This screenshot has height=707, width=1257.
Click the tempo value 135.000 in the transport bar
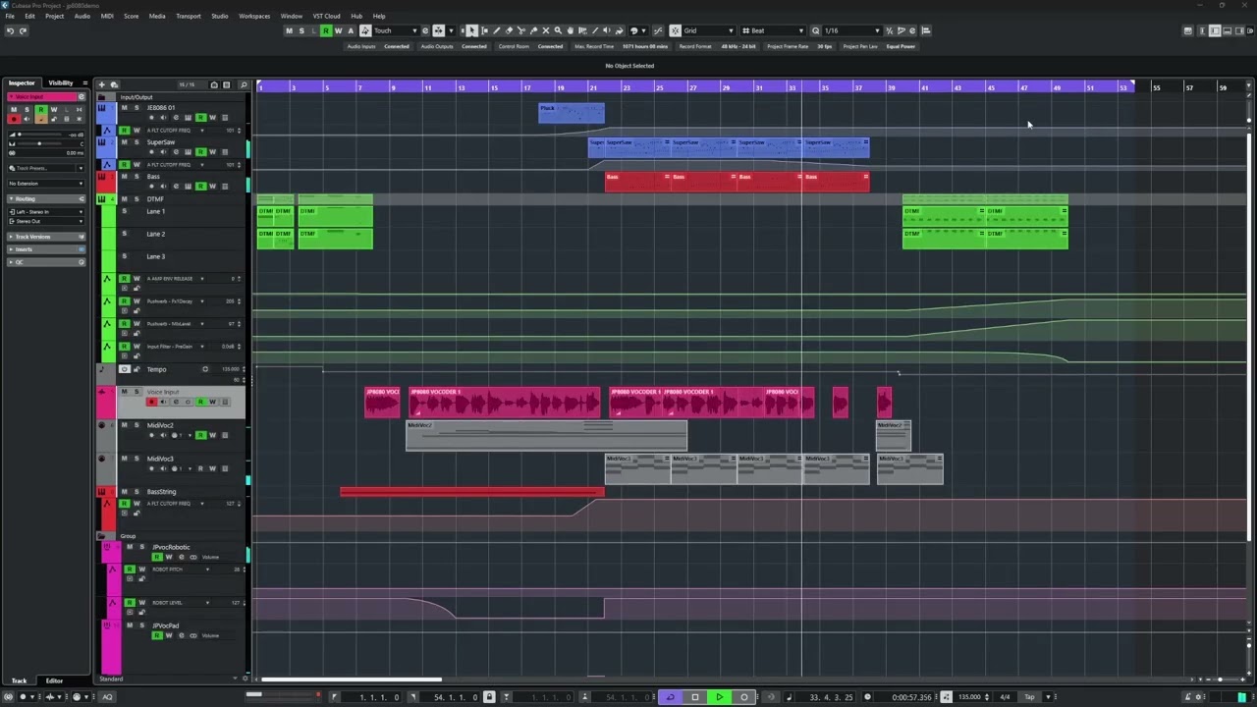click(969, 697)
